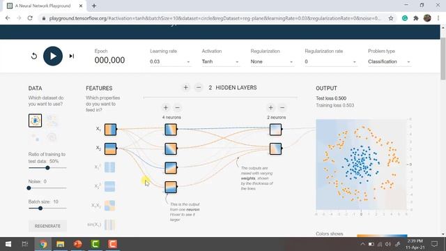Select the first neuron in first hidden layer
This screenshot has height=251, width=446.
point(171,129)
